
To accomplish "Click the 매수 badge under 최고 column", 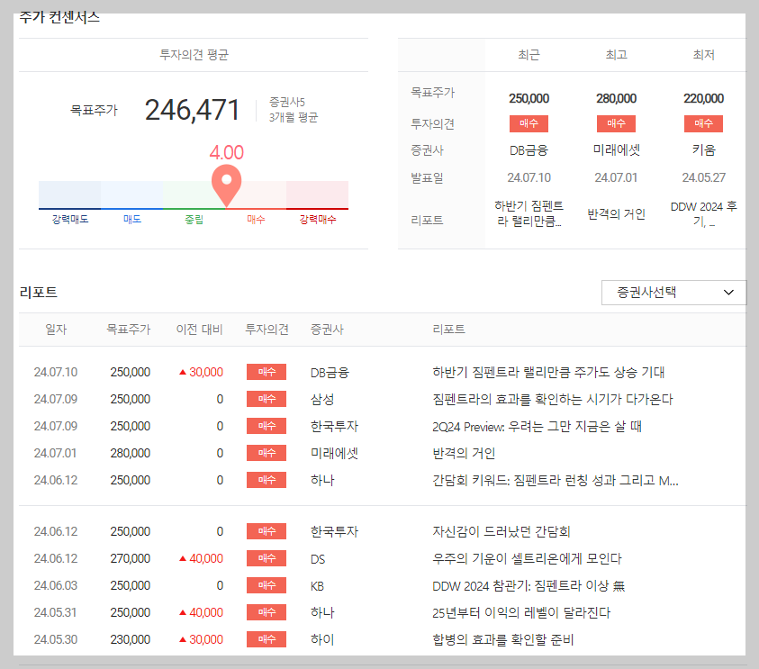I will tap(616, 123).
